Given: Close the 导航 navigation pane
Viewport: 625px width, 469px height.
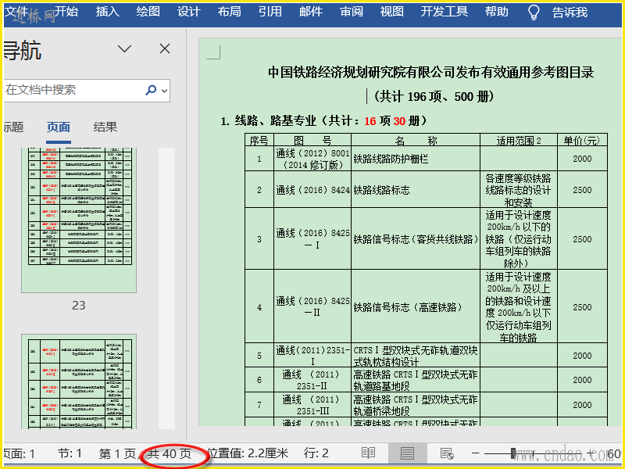Looking at the screenshot, I should tap(165, 48).
